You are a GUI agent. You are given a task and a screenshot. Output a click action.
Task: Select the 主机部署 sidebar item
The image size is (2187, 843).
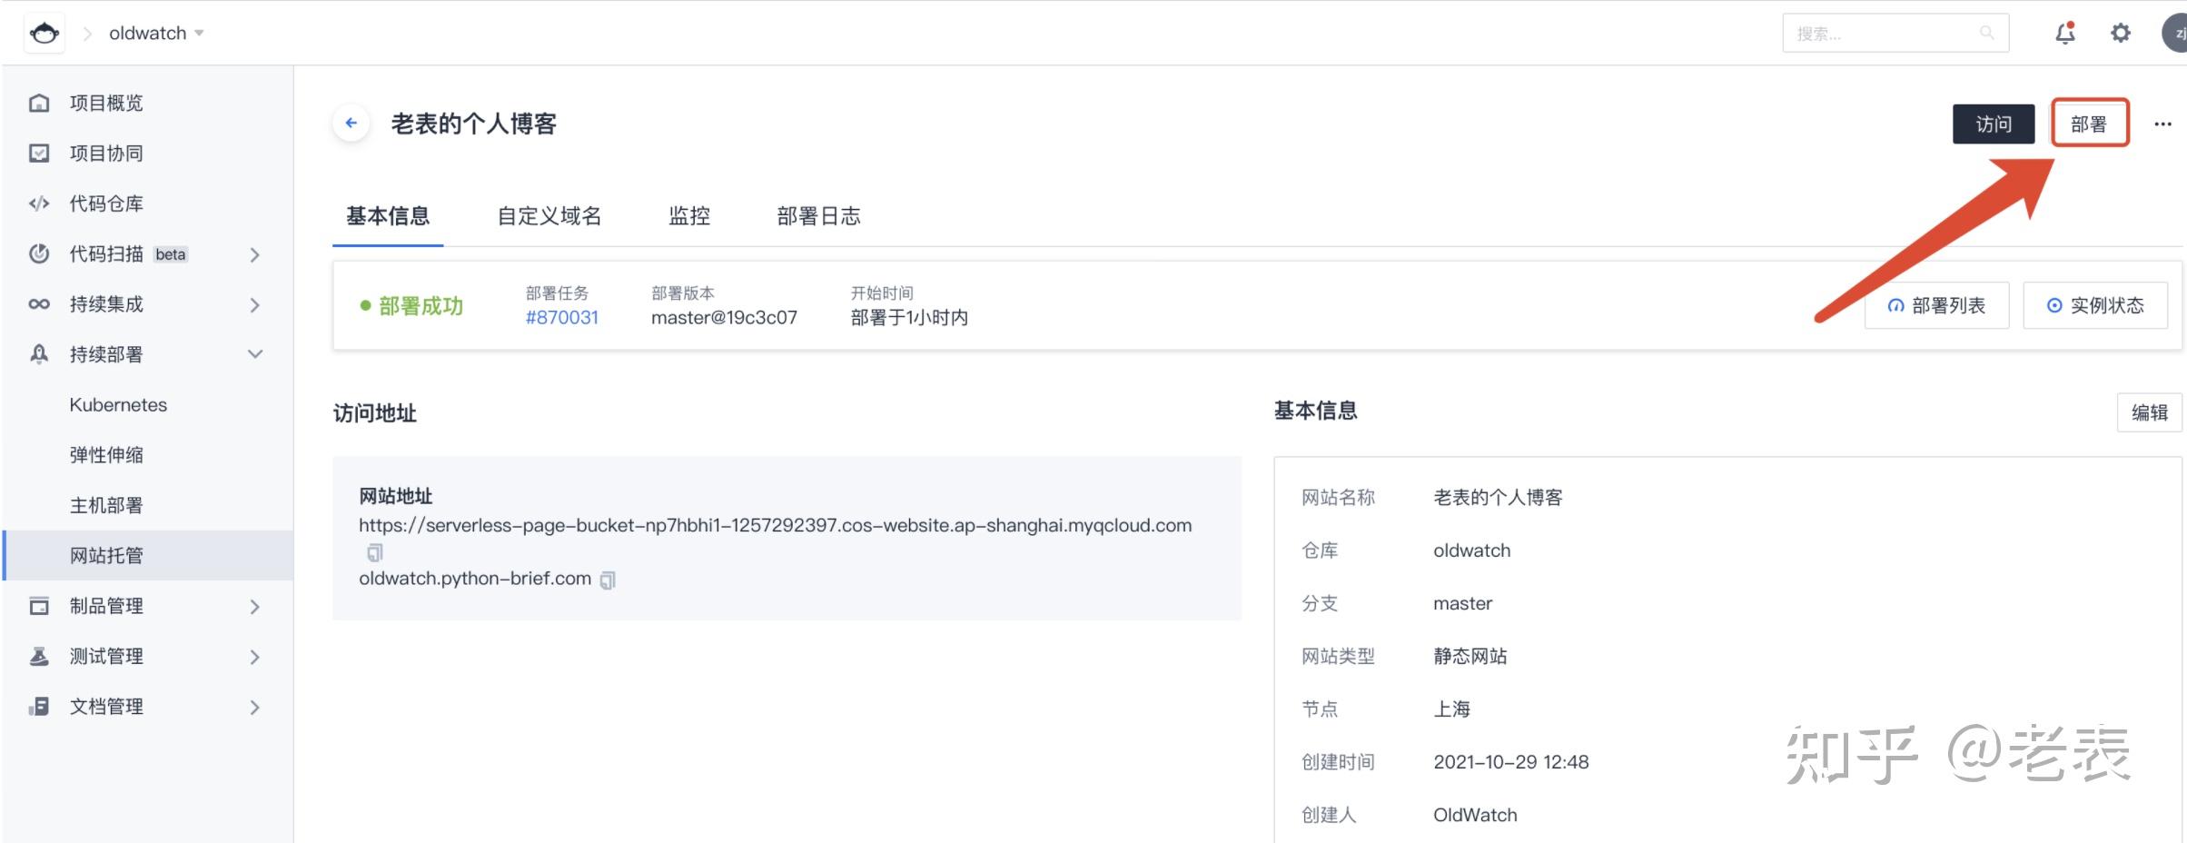tap(107, 505)
